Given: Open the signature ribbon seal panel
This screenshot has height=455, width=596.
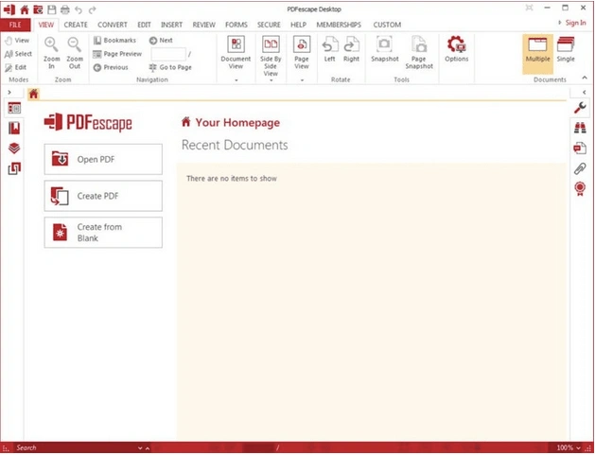Looking at the screenshot, I should 580,188.
